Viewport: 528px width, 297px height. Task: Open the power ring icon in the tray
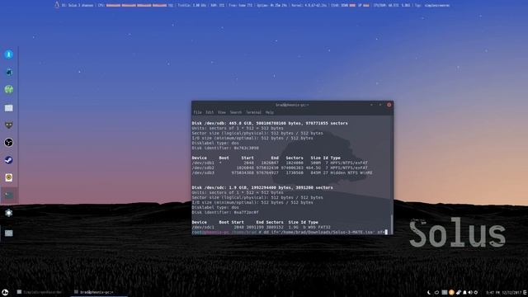click(x=476, y=292)
